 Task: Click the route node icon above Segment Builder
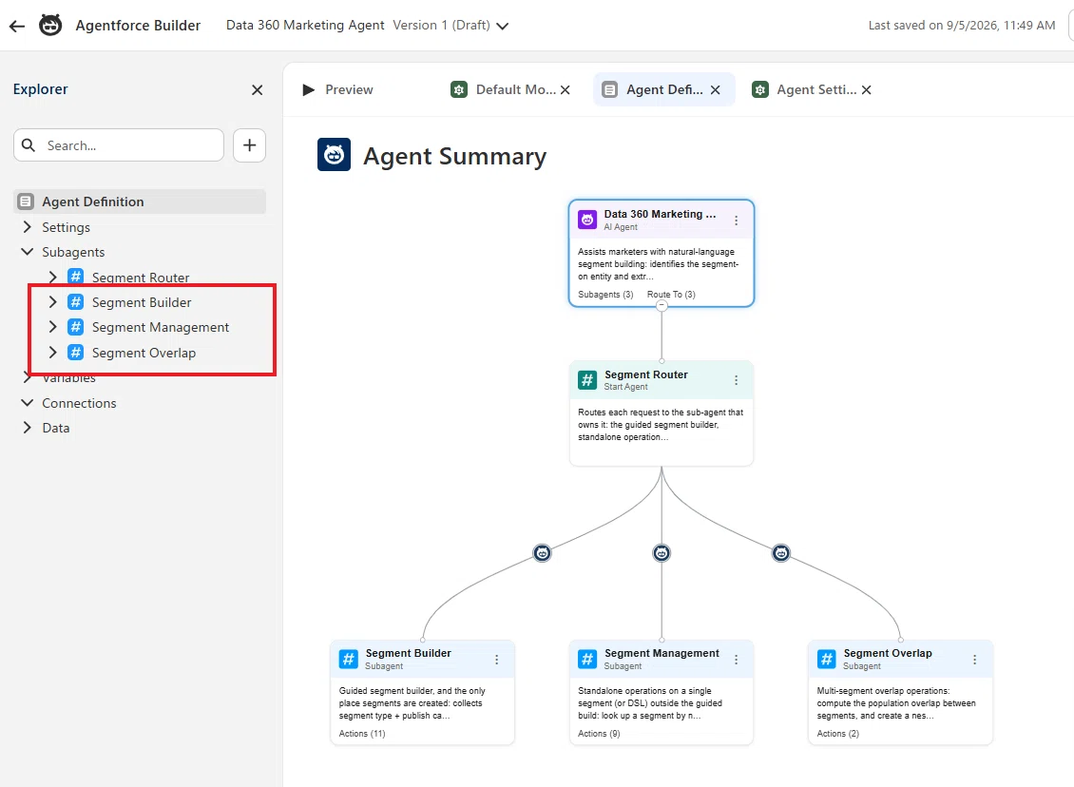click(542, 553)
